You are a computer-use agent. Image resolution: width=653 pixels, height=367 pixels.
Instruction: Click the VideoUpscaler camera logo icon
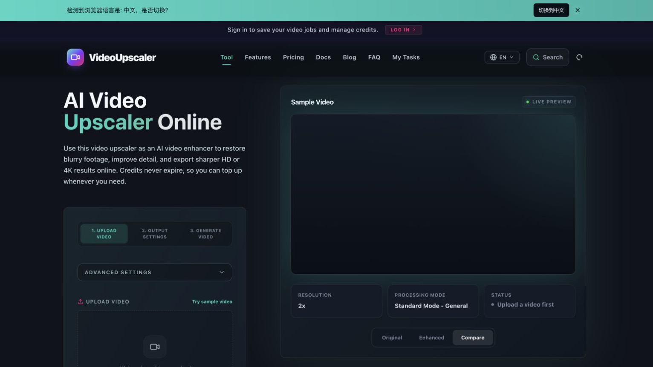pos(75,57)
